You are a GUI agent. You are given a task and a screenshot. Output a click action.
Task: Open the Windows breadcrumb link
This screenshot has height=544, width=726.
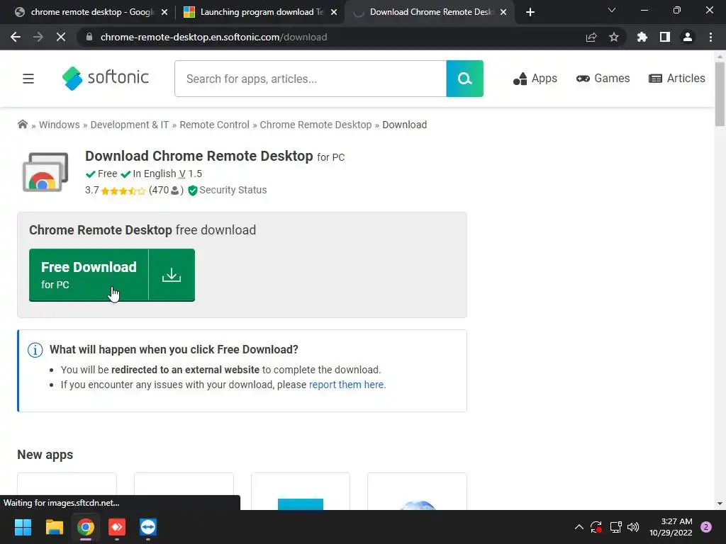[x=60, y=125]
